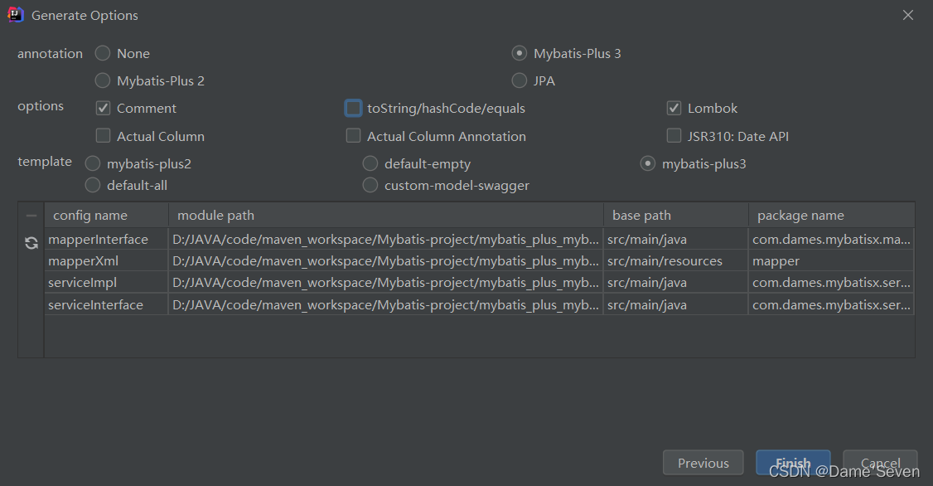The image size is (933, 486).
Task: Click module path cell of mapperXml row
Action: point(386,261)
